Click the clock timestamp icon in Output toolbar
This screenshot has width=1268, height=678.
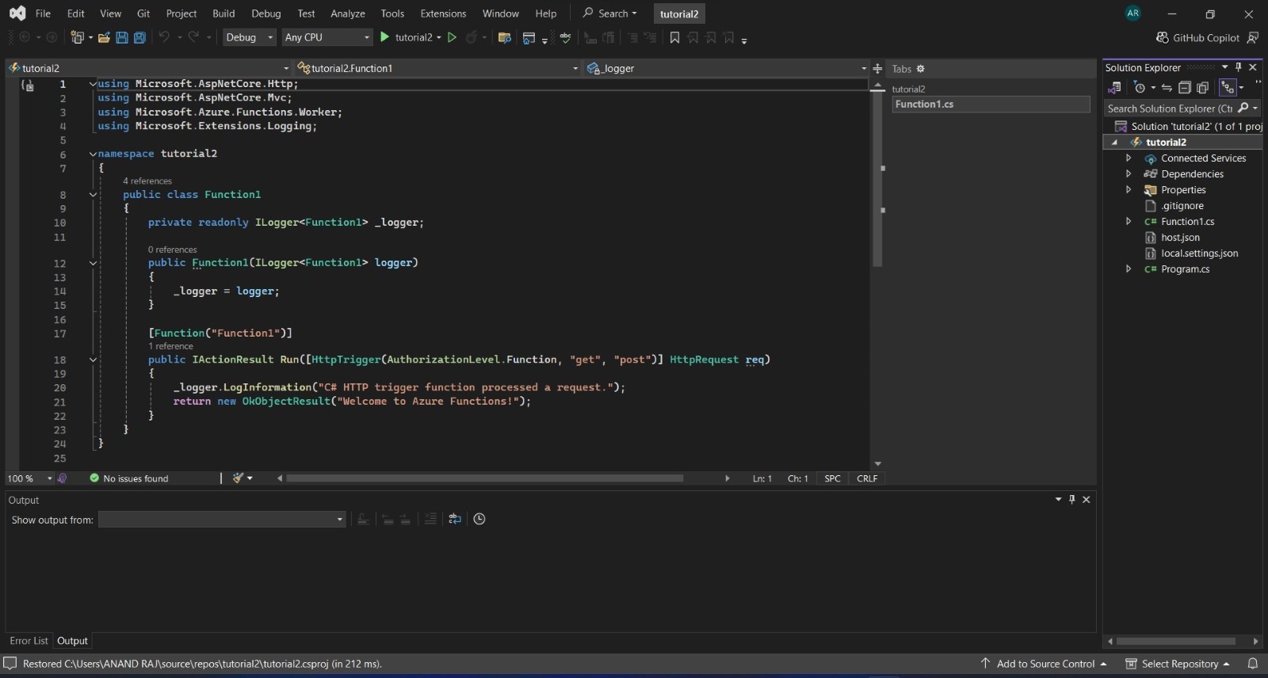479,519
